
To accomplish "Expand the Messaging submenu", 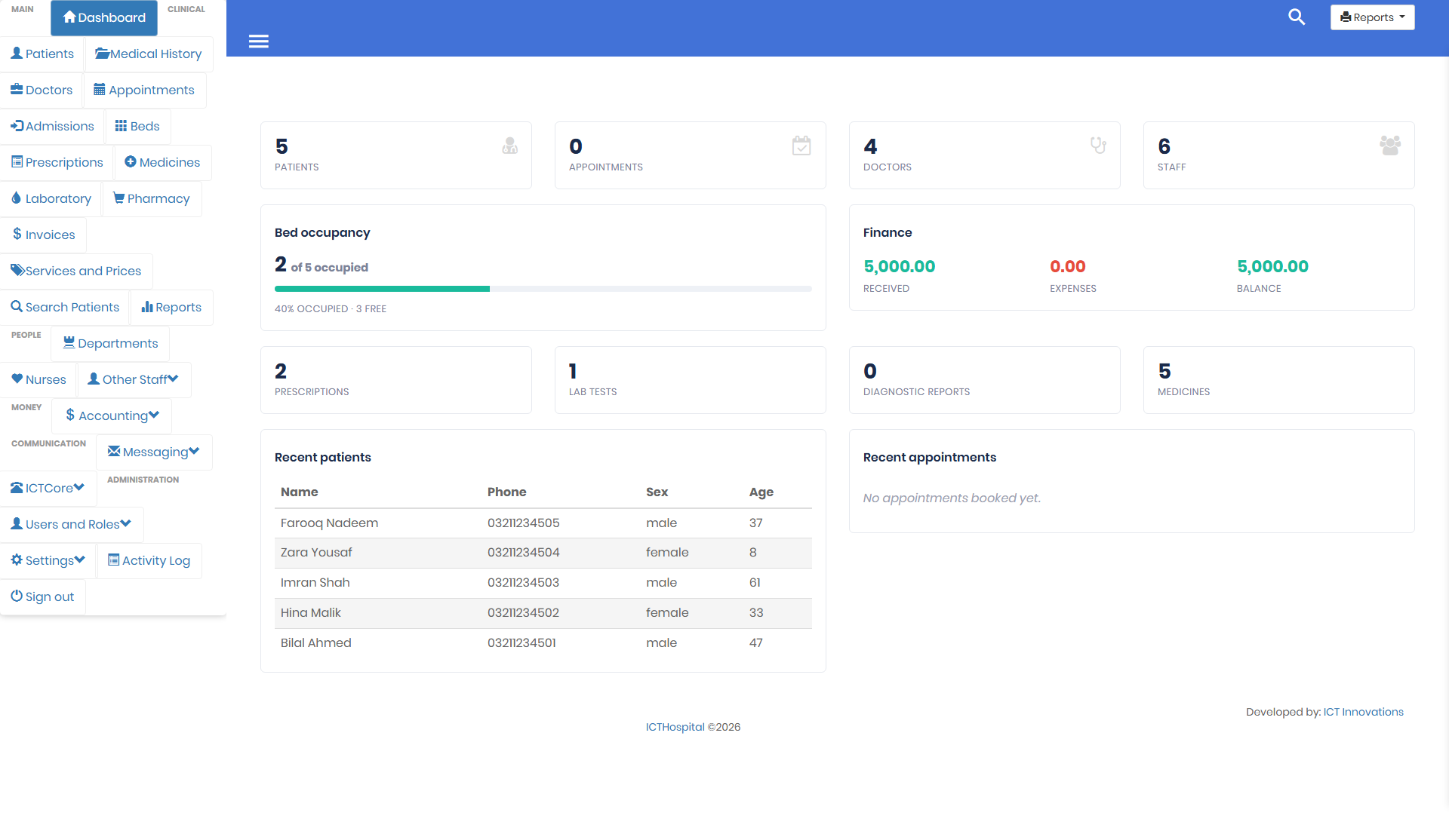I will (154, 452).
